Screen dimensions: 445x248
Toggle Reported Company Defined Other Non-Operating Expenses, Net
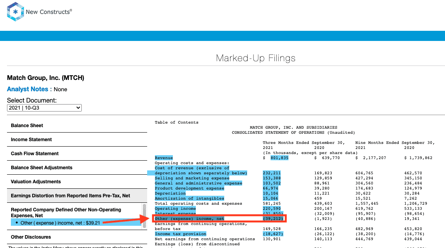(x=66, y=213)
